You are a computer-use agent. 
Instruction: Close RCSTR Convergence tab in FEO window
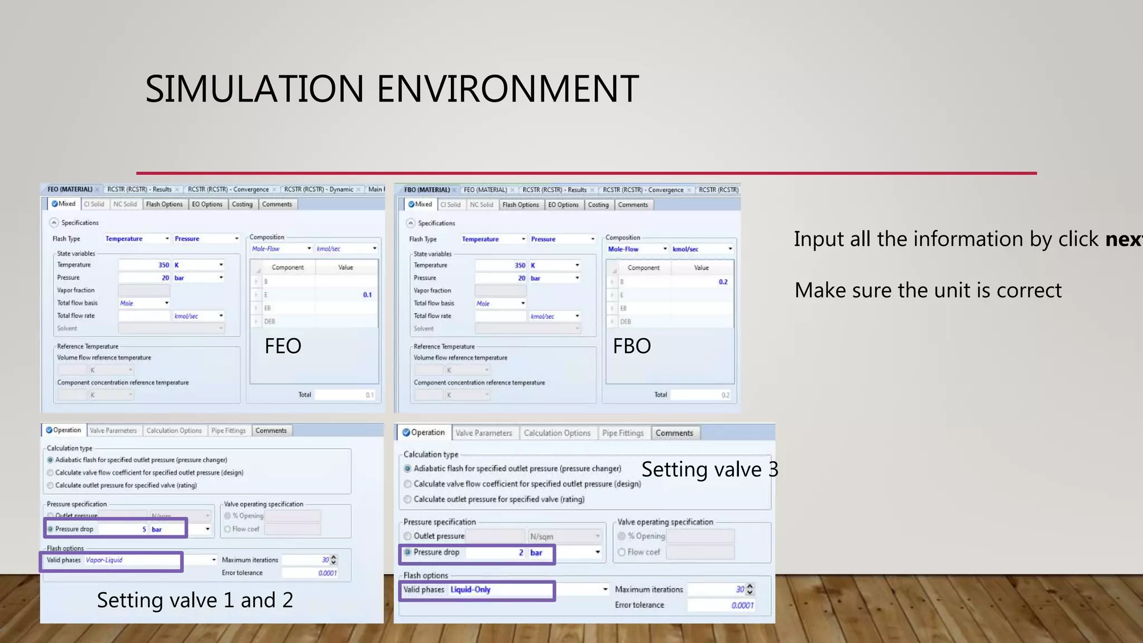(274, 190)
